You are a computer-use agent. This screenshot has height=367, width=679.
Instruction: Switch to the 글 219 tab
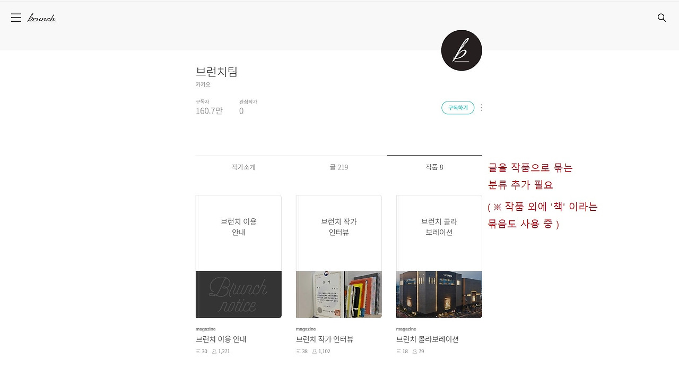(339, 167)
